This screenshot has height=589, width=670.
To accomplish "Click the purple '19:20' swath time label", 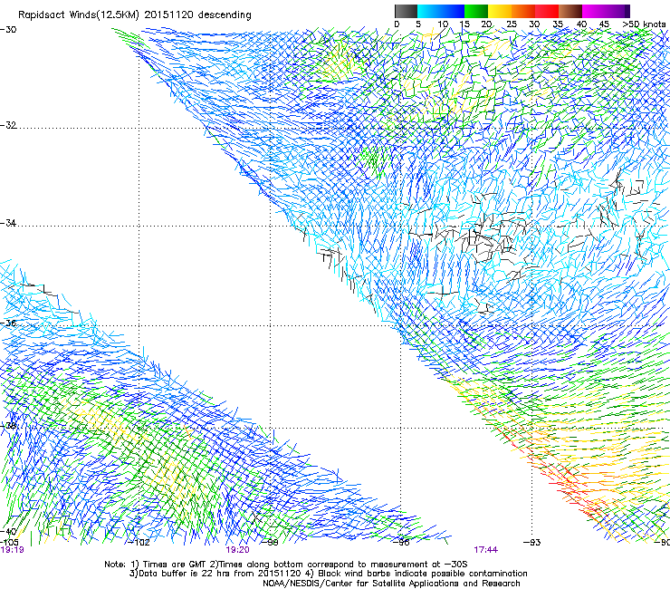I will tap(237, 550).
